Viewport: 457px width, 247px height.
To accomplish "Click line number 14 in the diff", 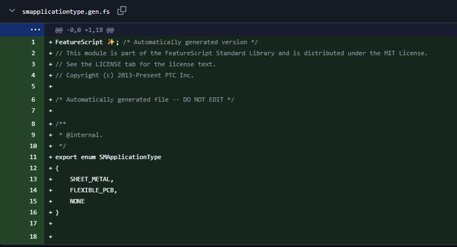I will [33, 190].
